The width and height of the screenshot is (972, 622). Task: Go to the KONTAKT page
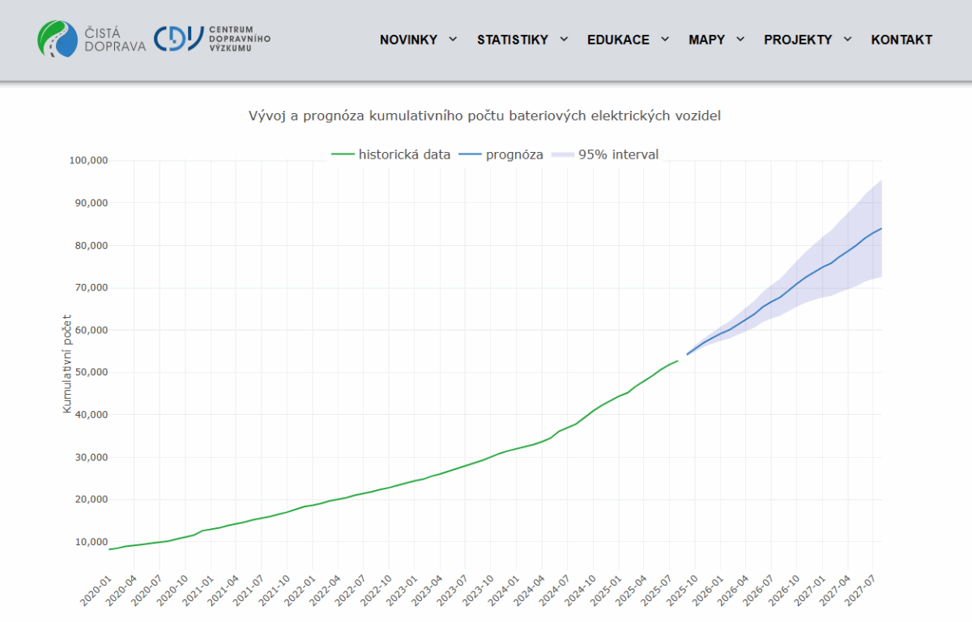pyautogui.click(x=902, y=40)
